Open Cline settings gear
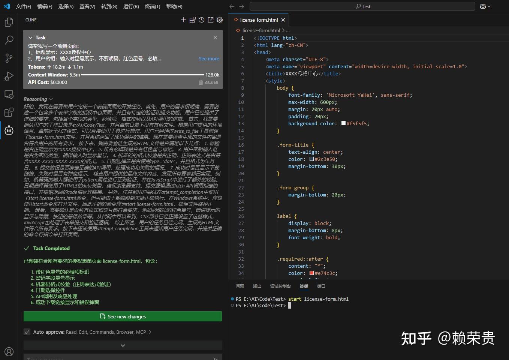This screenshot has height=360, width=509. tap(219, 20)
